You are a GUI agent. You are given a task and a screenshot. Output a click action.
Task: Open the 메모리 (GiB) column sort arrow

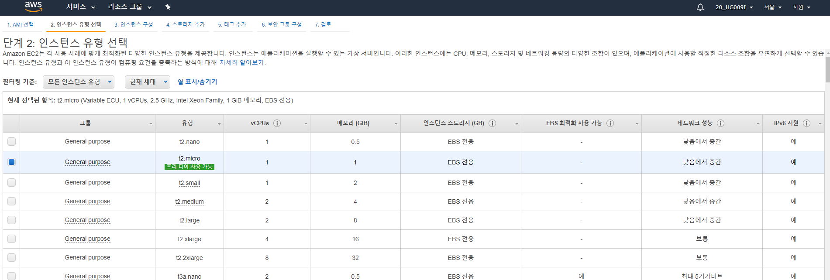pos(396,124)
